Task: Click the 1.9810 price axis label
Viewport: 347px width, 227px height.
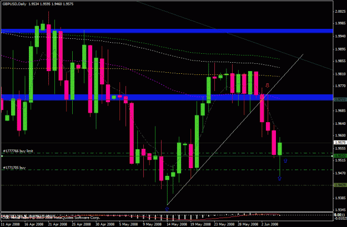Action: (x=340, y=74)
